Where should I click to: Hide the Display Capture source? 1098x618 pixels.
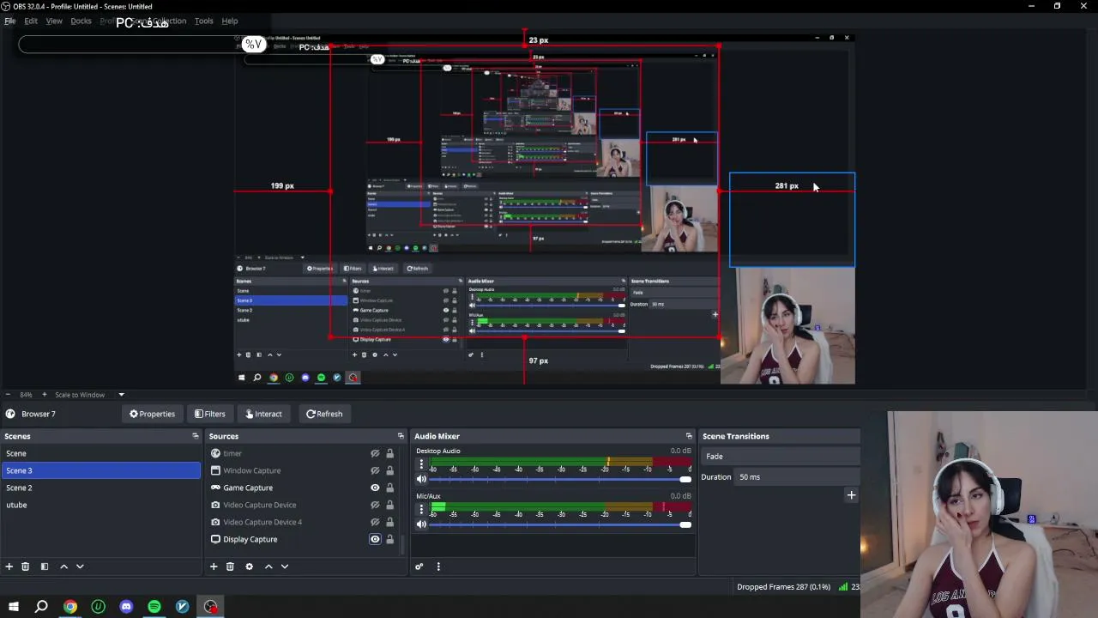375,539
